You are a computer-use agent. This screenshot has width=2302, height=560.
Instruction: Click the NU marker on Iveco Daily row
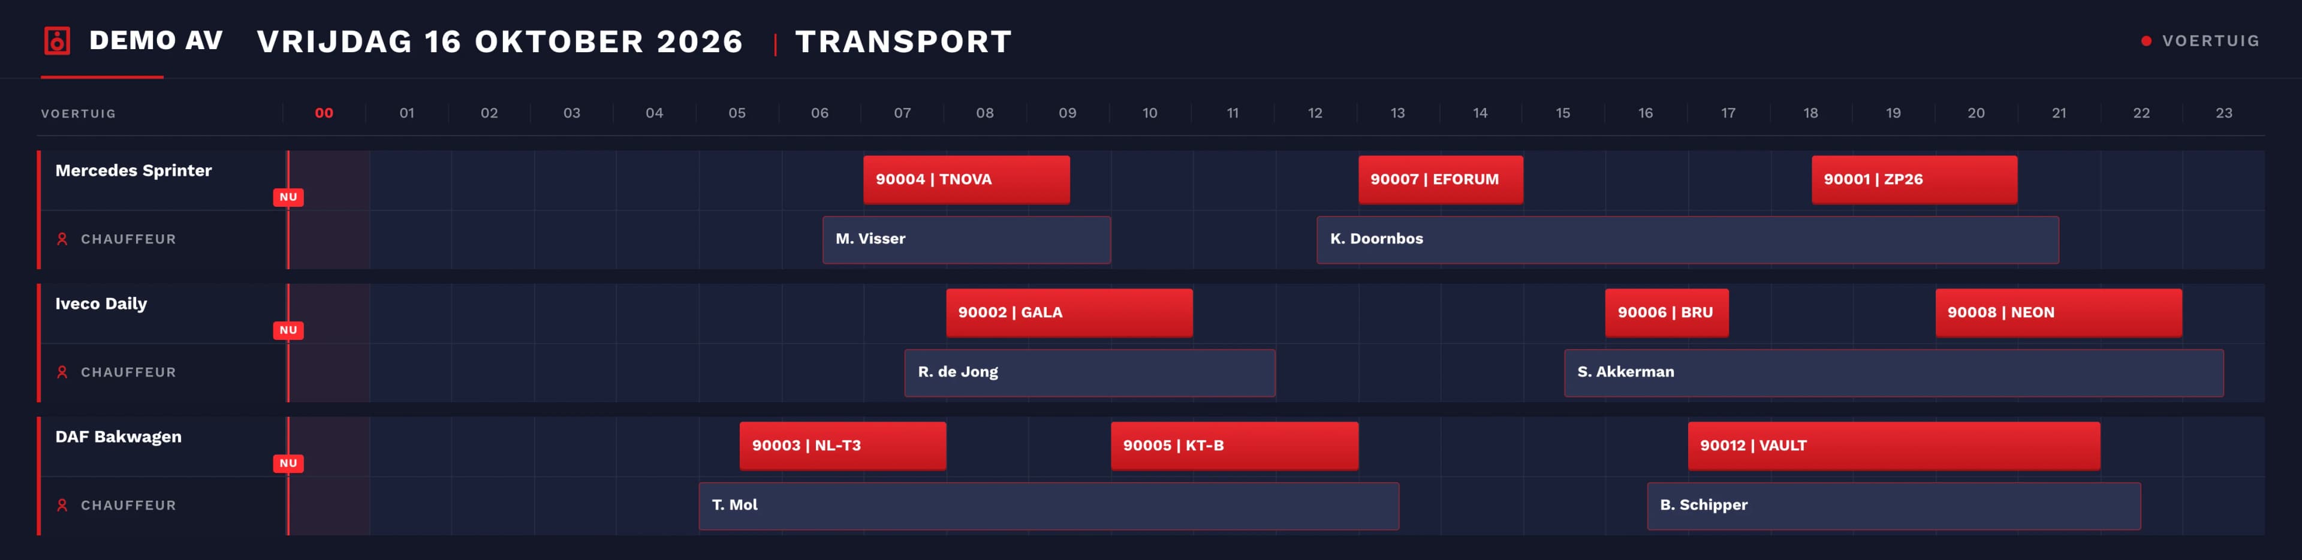288,330
